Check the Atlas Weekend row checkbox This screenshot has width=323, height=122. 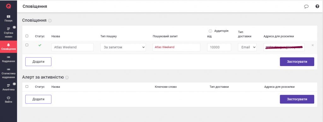point(27,45)
